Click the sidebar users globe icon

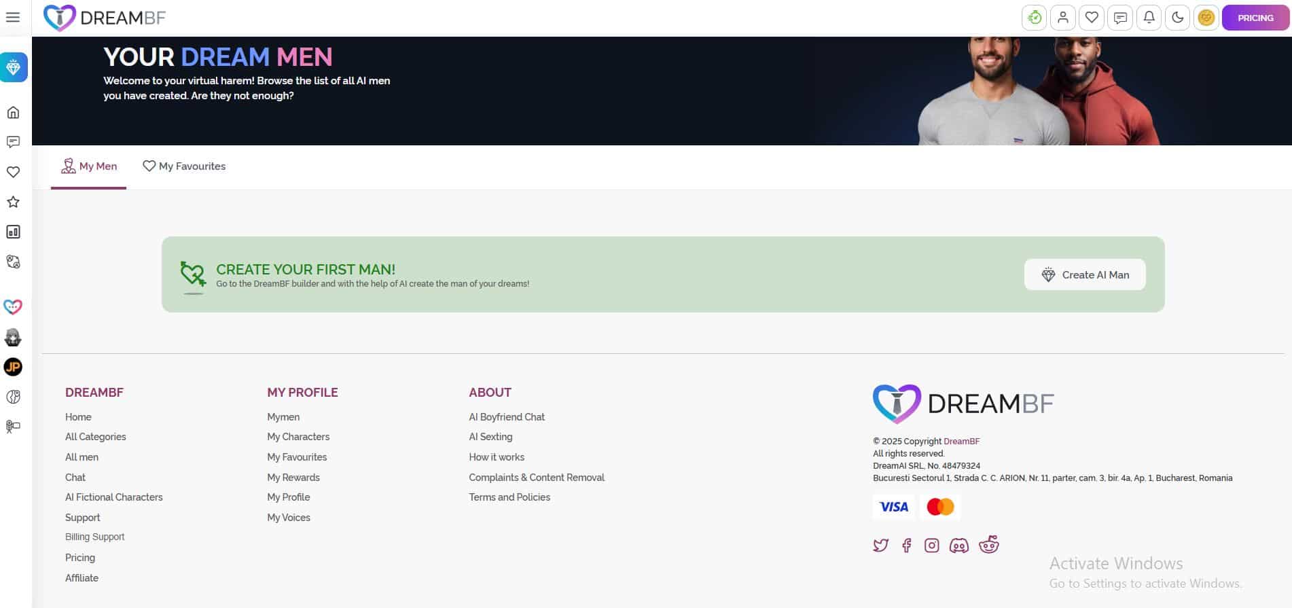(13, 262)
